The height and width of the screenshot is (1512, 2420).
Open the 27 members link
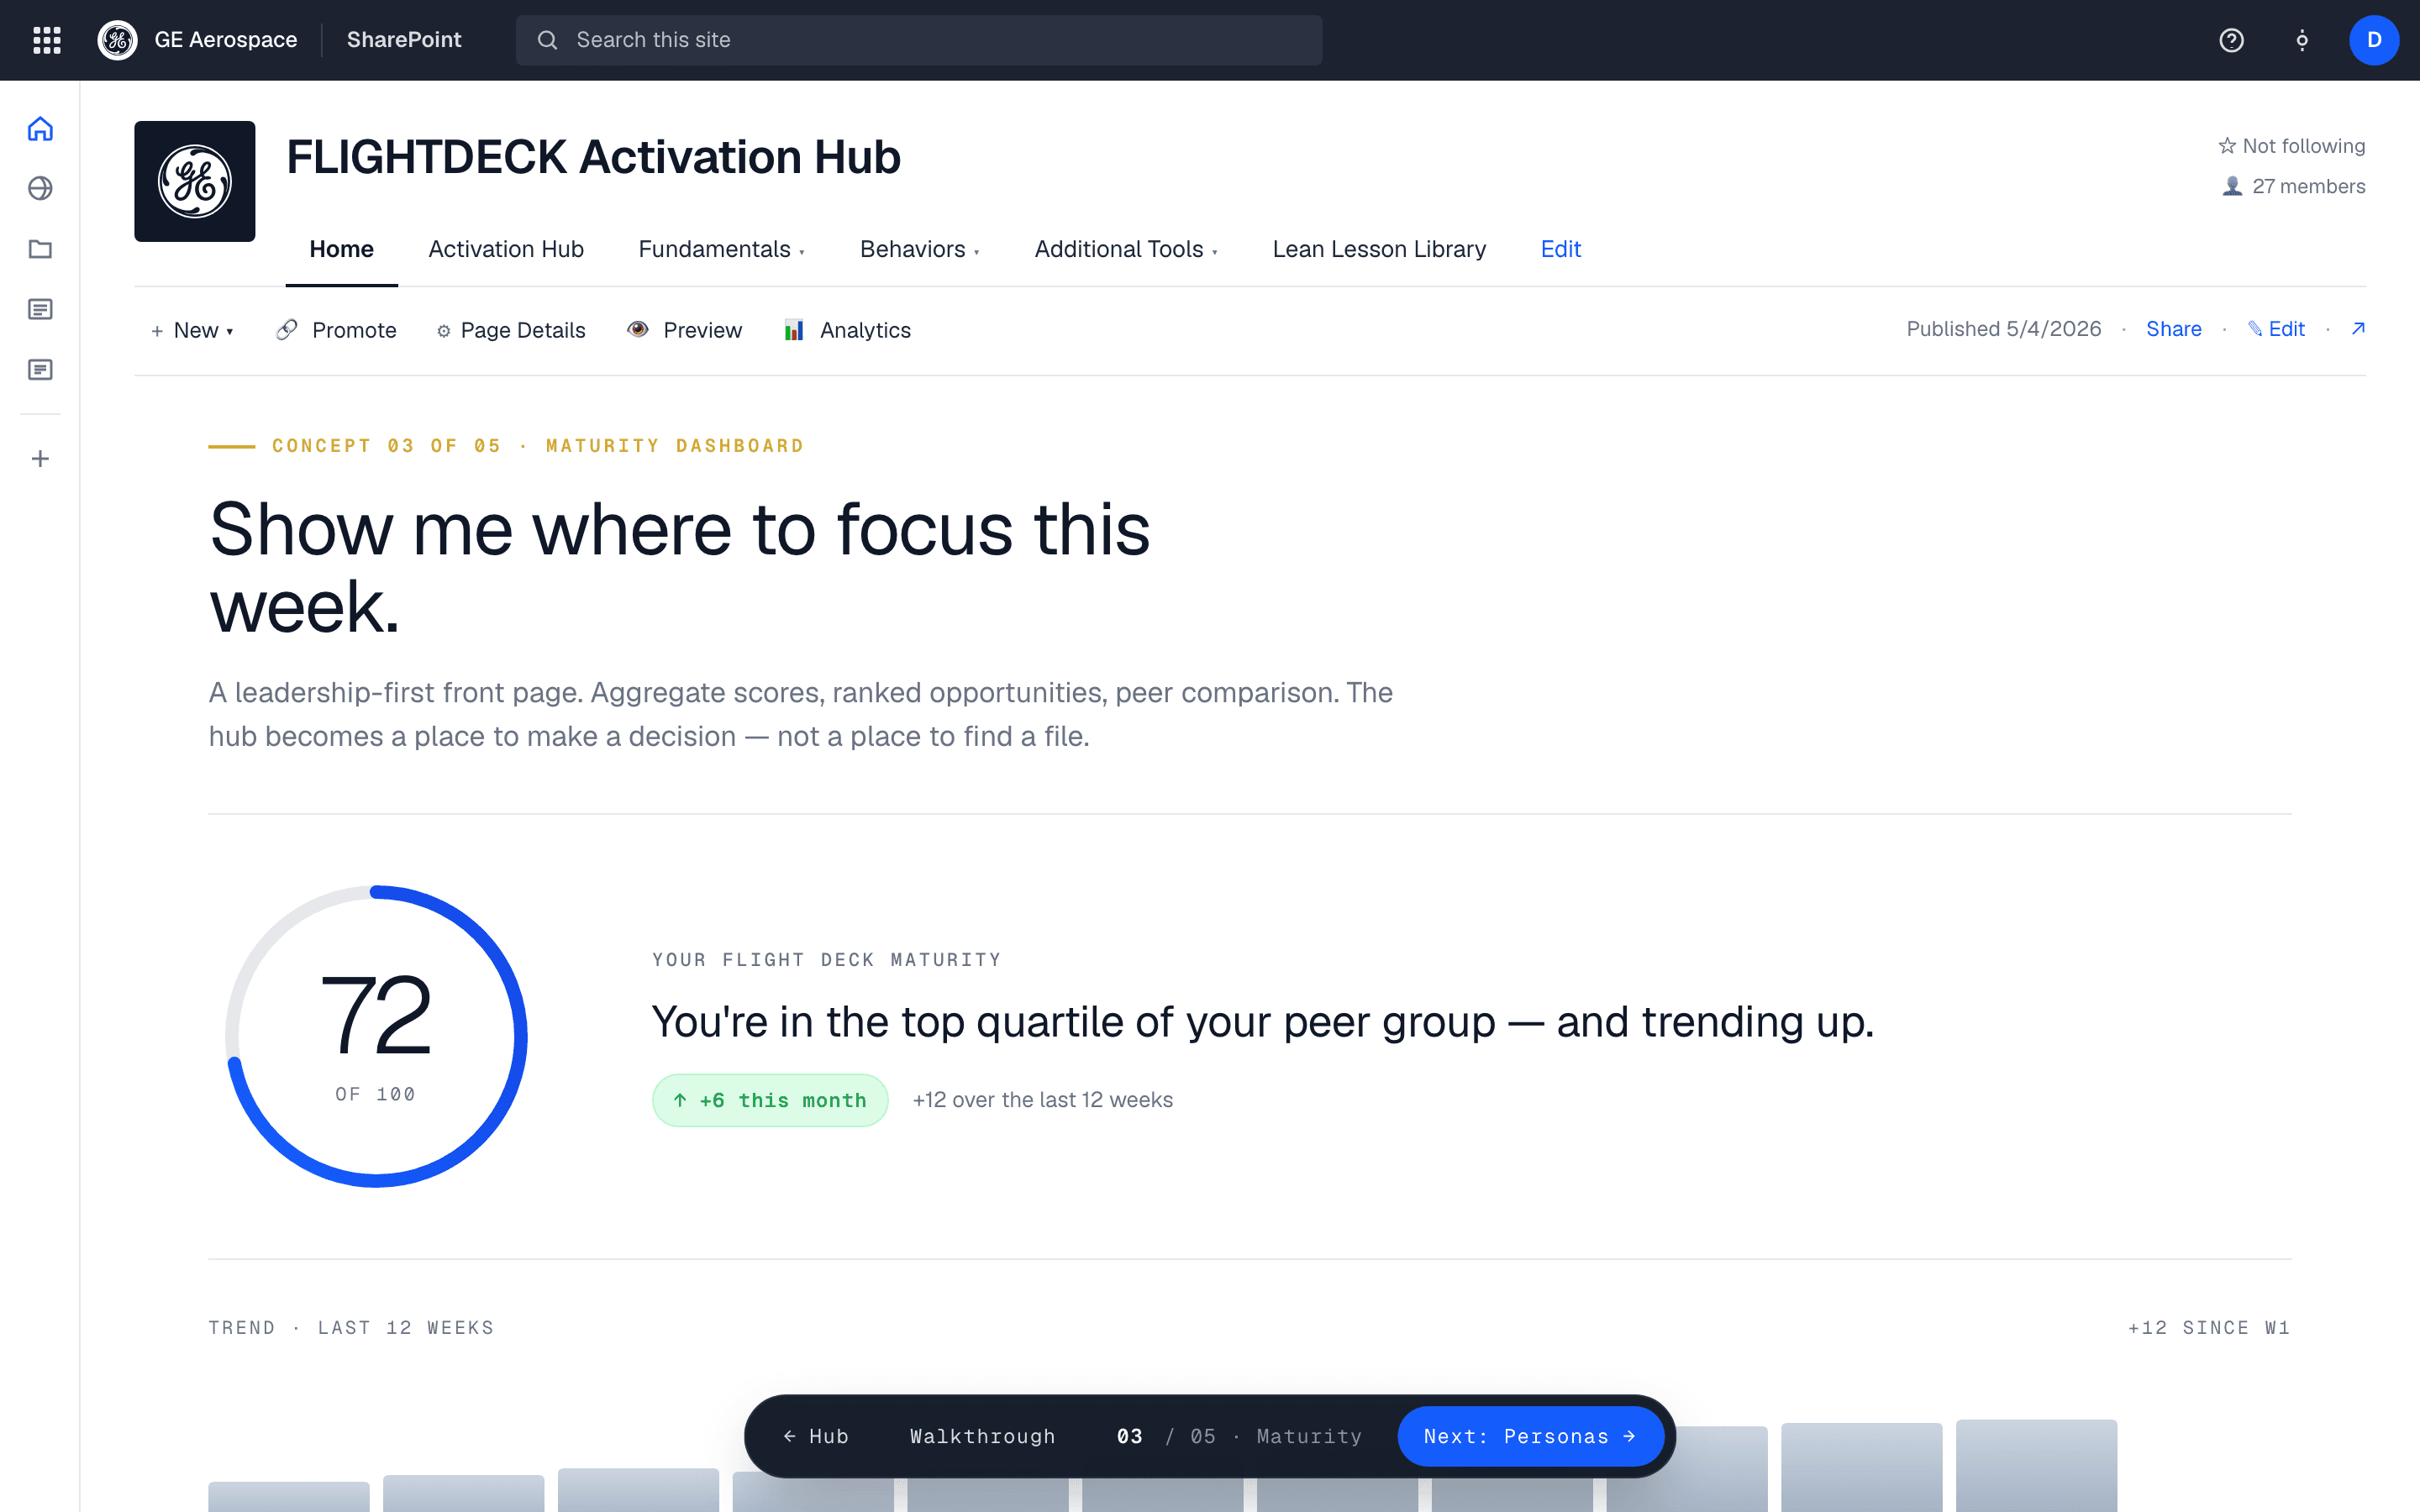pos(2293,186)
